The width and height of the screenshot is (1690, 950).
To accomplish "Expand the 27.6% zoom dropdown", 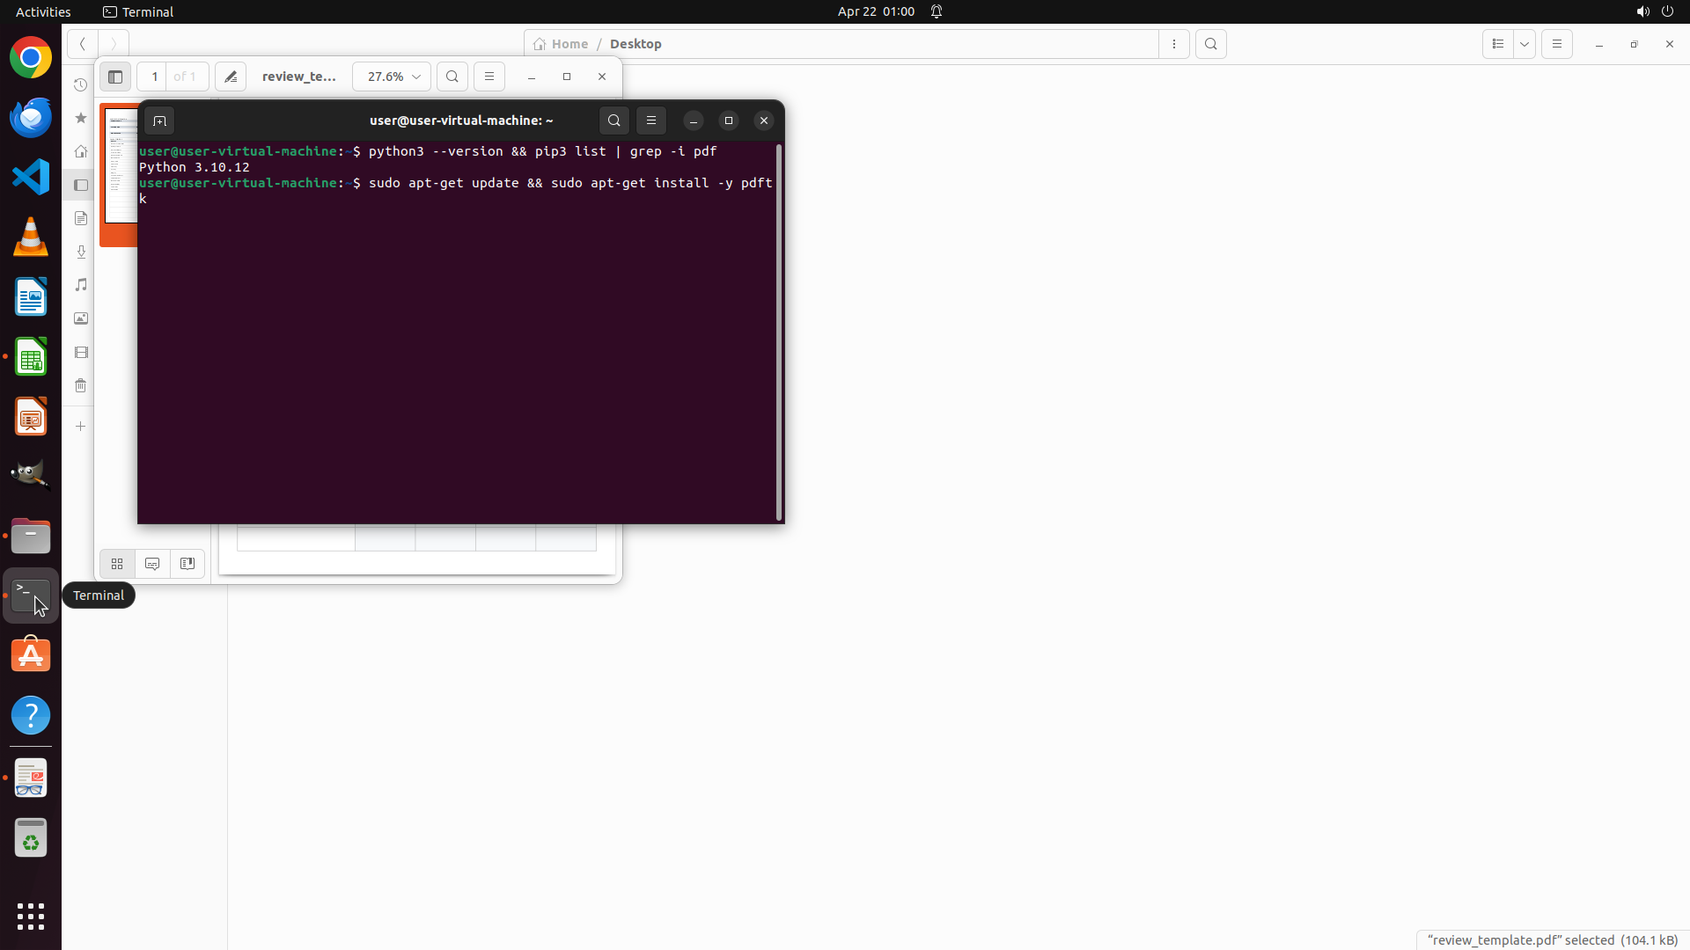I will tap(392, 77).
